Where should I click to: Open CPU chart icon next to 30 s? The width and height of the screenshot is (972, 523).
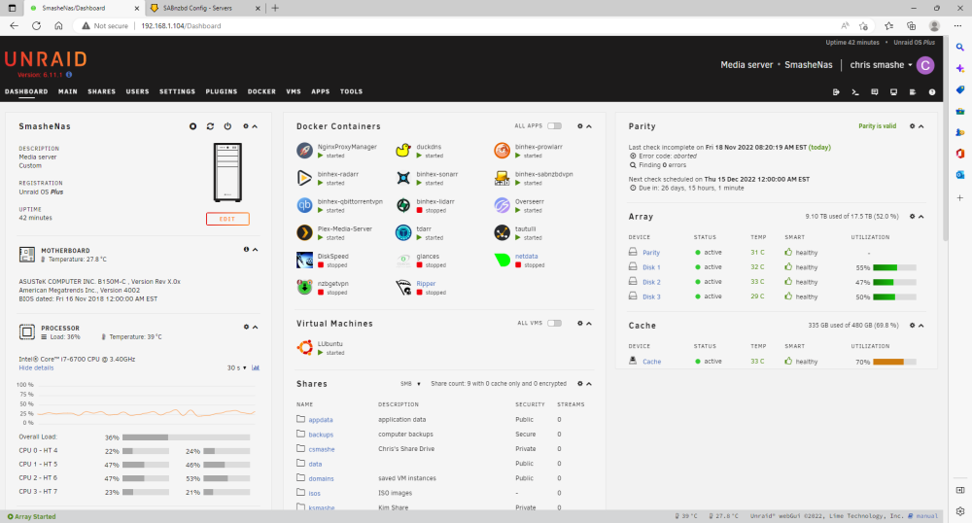(x=256, y=367)
